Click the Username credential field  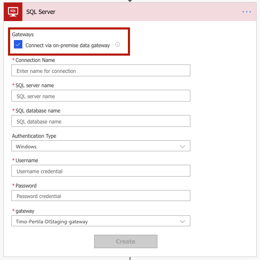click(101, 171)
